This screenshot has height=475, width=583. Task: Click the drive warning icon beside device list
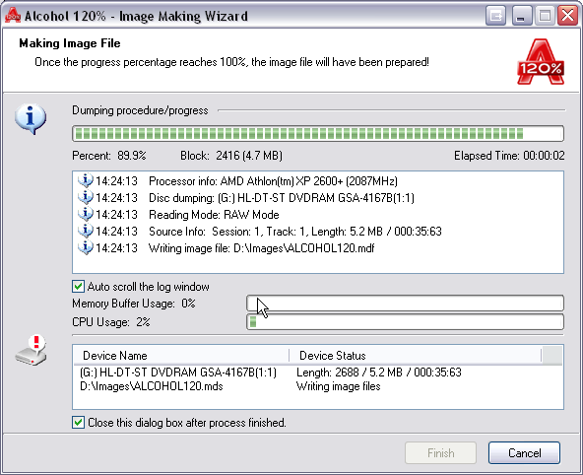pos(32,350)
